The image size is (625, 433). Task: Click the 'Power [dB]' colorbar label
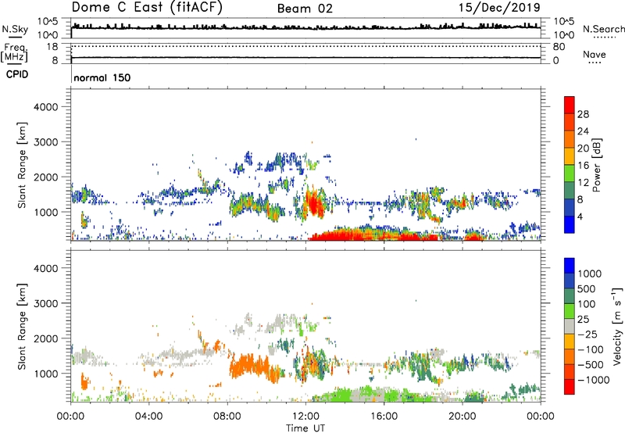[596, 165]
